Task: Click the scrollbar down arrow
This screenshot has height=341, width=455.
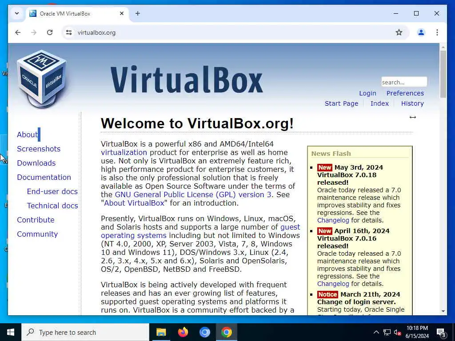Action: (x=443, y=311)
